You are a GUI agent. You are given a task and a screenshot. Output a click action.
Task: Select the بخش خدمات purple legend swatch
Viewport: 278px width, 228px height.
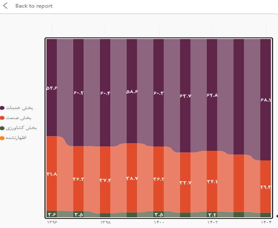[x=2, y=108]
